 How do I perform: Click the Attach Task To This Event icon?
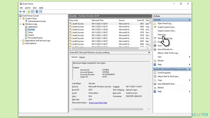(x=155, y=76)
